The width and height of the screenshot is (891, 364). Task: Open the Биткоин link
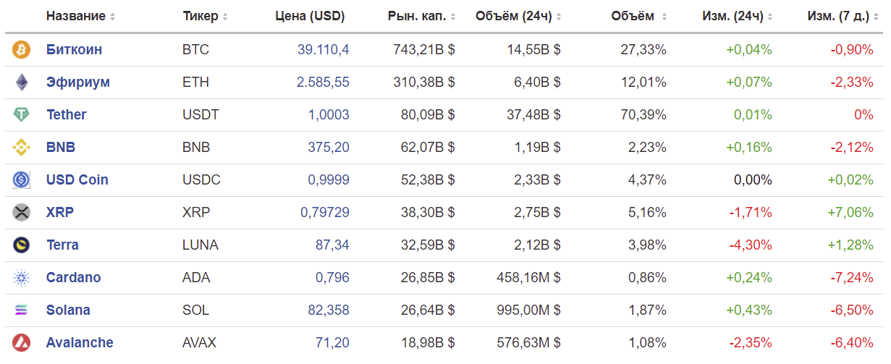click(74, 50)
